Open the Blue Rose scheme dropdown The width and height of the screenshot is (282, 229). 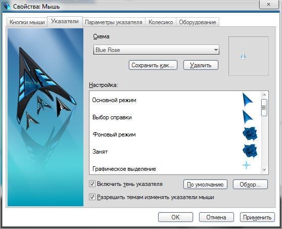(156, 50)
